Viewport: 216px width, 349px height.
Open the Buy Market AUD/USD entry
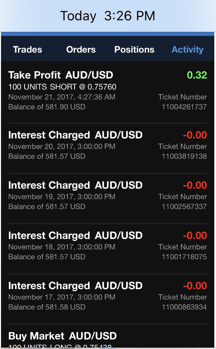pos(63,336)
